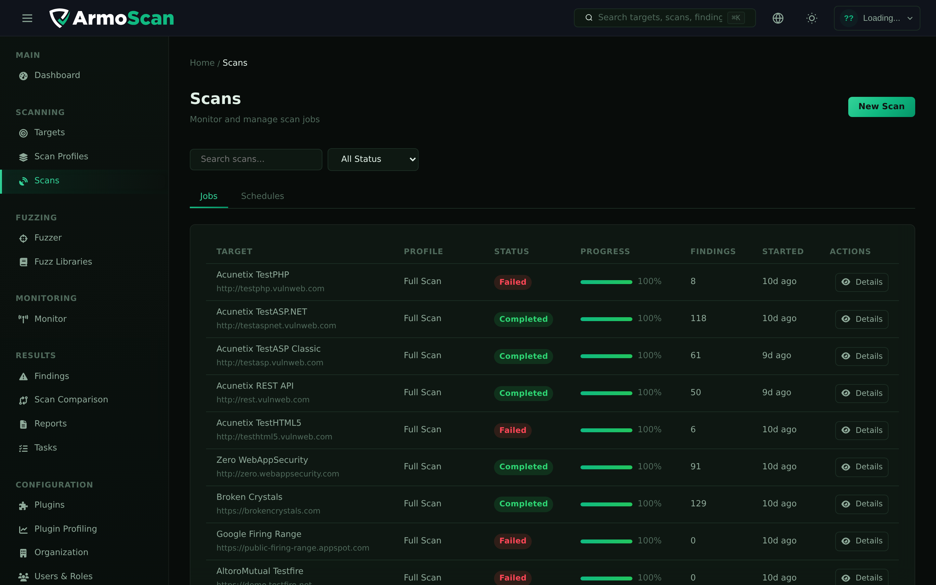Open language globe selector
Screen dimensions: 936x585
click(778, 18)
